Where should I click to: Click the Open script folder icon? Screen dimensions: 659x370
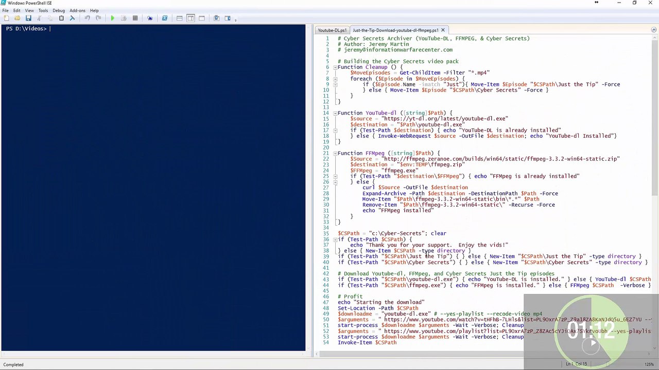click(x=17, y=18)
